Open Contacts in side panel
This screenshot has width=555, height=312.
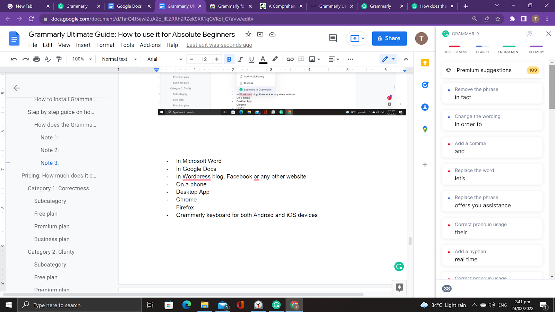(425, 107)
